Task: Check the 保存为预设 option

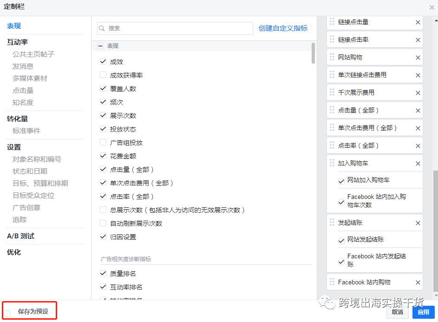Action: coord(7,310)
